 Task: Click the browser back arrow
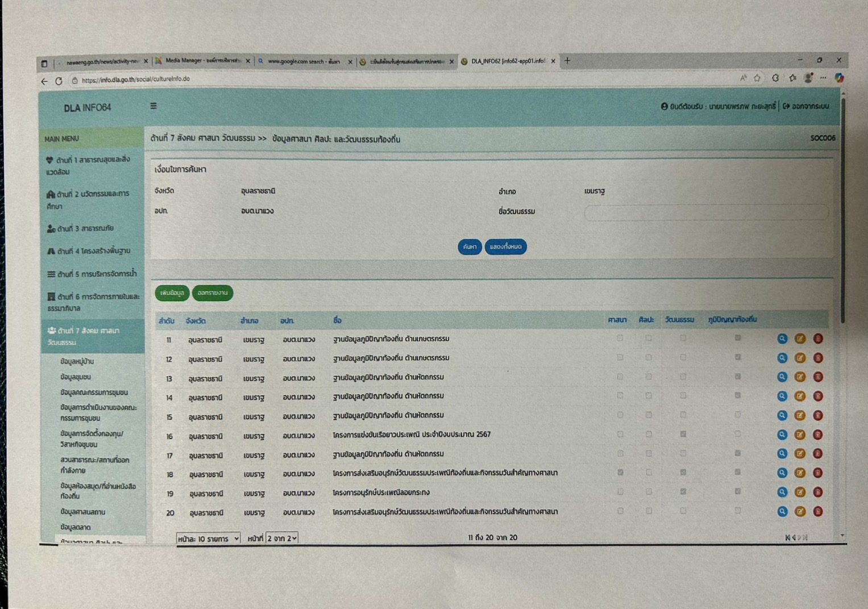click(44, 81)
